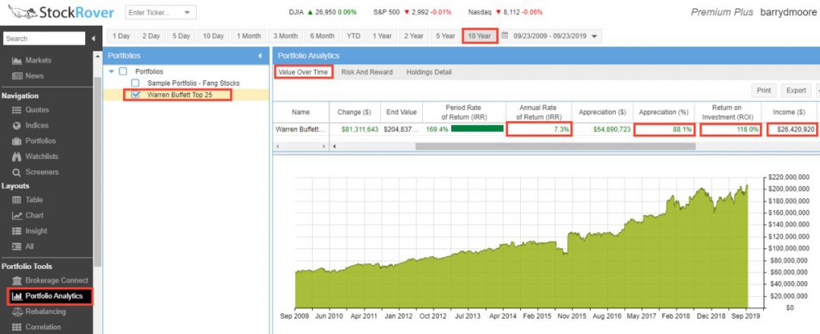Image resolution: width=820 pixels, height=334 pixels.
Task: Open the Holdings Detail tab
Action: [x=429, y=72]
